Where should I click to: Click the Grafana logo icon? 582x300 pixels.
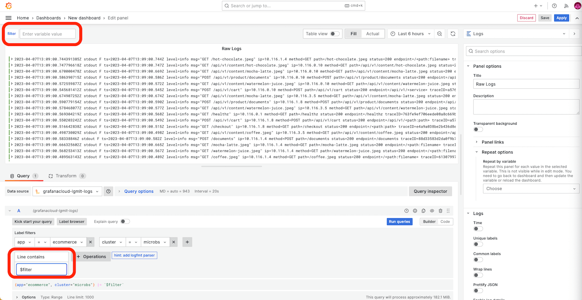tap(9, 6)
